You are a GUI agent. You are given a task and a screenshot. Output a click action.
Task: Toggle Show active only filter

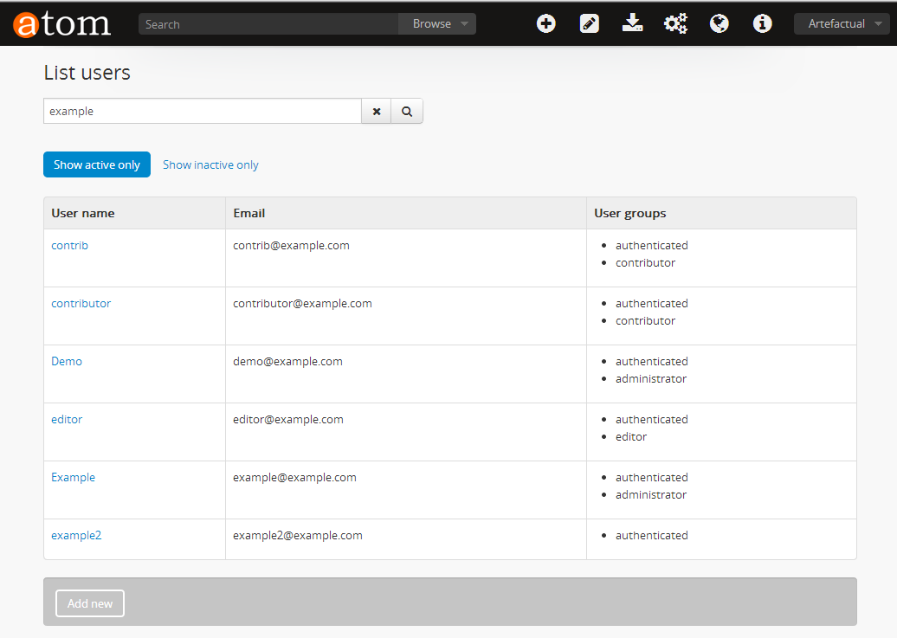click(x=97, y=164)
